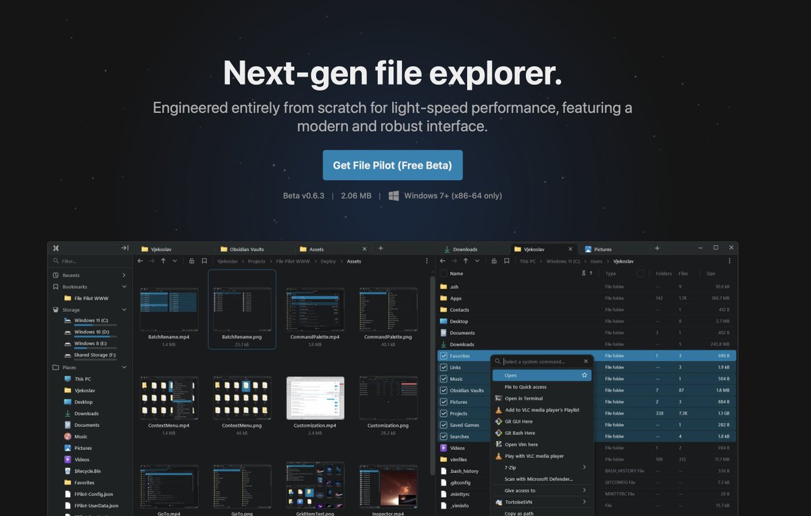Image resolution: width=811 pixels, height=516 pixels.
Task: Click the File Pilot logo icon
Action: pos(56,249)
